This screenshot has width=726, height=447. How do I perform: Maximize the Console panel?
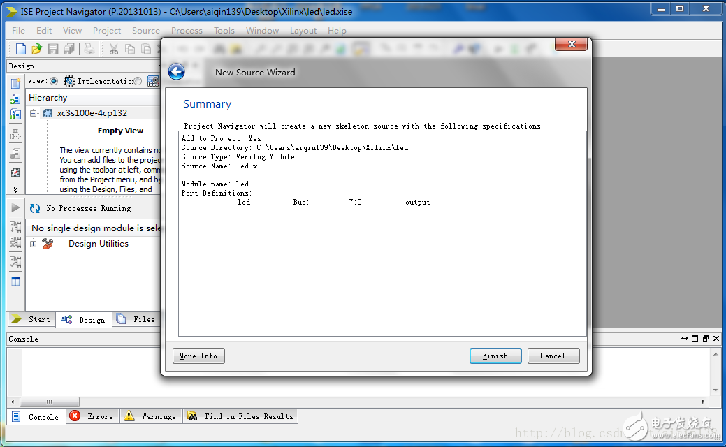(x=695, y=339)
